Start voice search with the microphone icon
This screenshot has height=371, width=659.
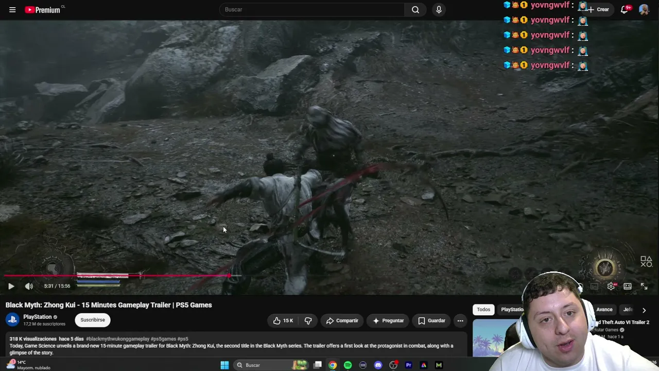coord(439,9)
